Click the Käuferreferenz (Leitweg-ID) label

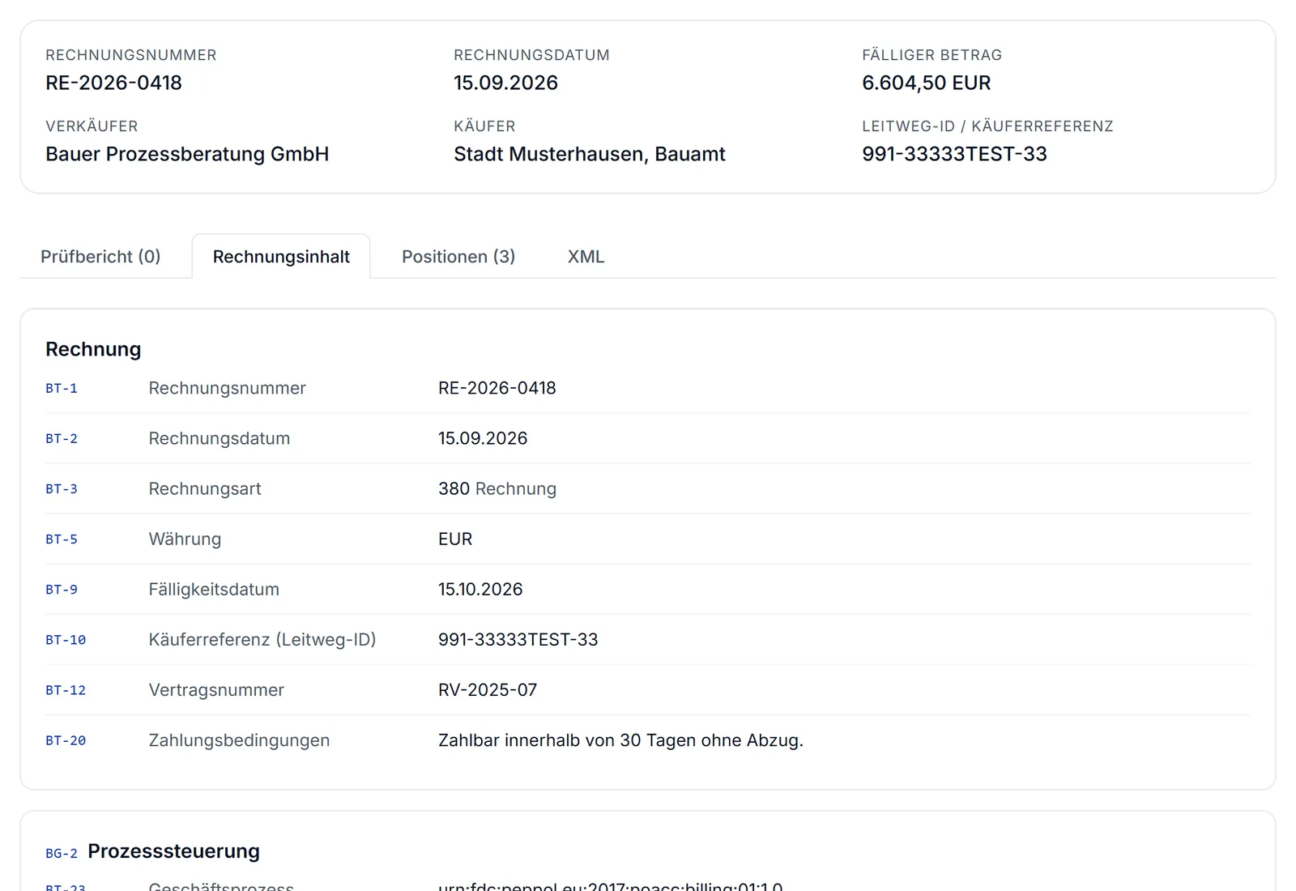point(262,639)
